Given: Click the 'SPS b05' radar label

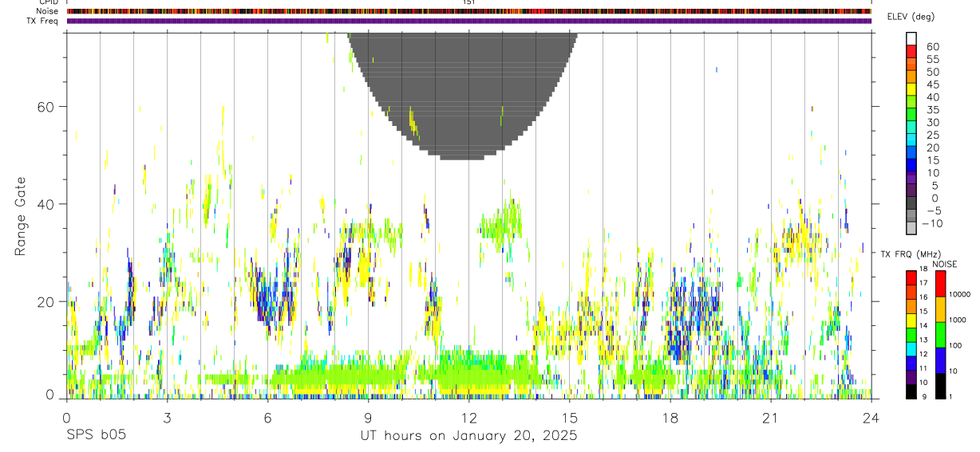Looking at the screenshot, I should coord(96,436).
